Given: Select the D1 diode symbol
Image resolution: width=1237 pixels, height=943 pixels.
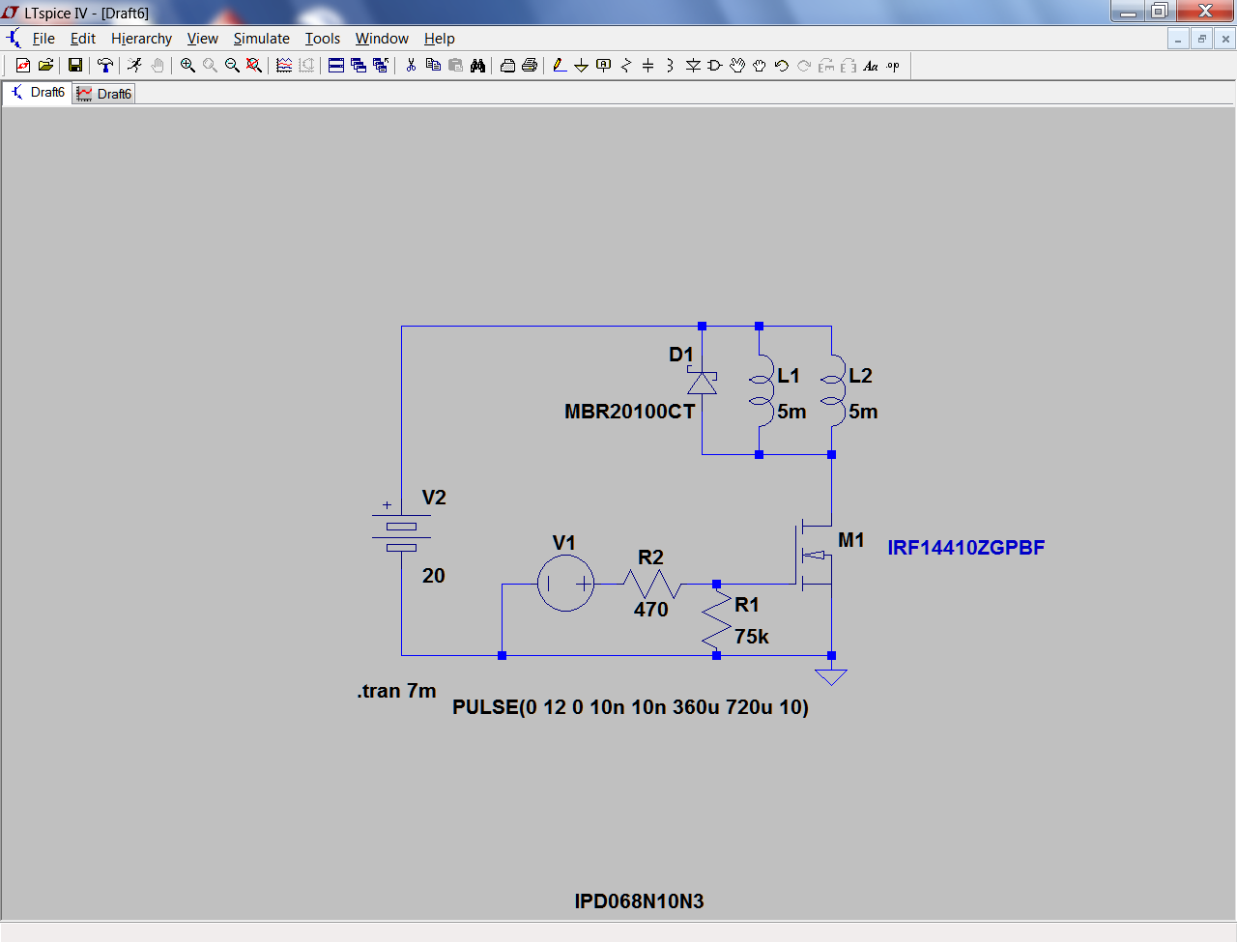Looking at the screenshot, I should [x=702, y=384].
